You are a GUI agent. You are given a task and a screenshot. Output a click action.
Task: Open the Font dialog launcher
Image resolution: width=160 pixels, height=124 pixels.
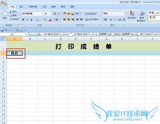(60, 25)
